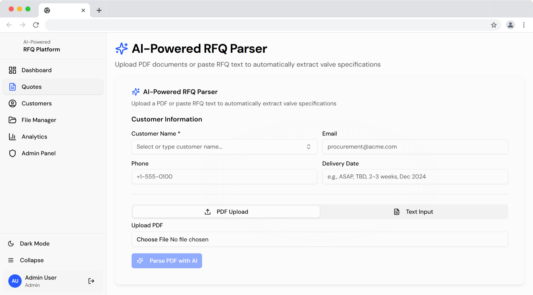Open the Admin Panel
Image resolution: width=533 pixels, height=295 pixels.
[53, 153]
